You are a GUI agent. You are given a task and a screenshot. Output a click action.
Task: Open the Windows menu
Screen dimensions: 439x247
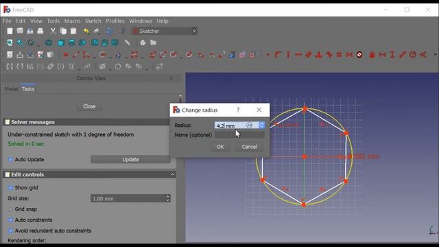tap(141, 21)
